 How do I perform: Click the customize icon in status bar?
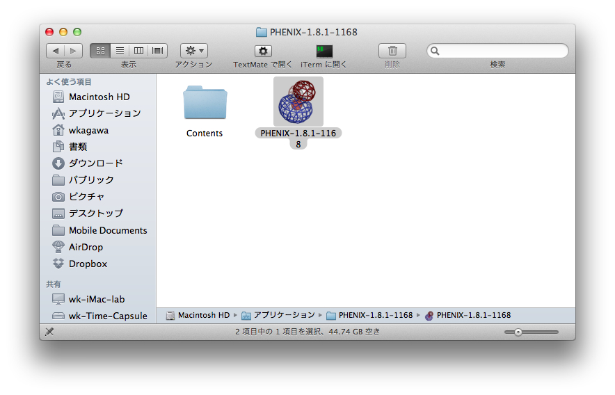49,332
